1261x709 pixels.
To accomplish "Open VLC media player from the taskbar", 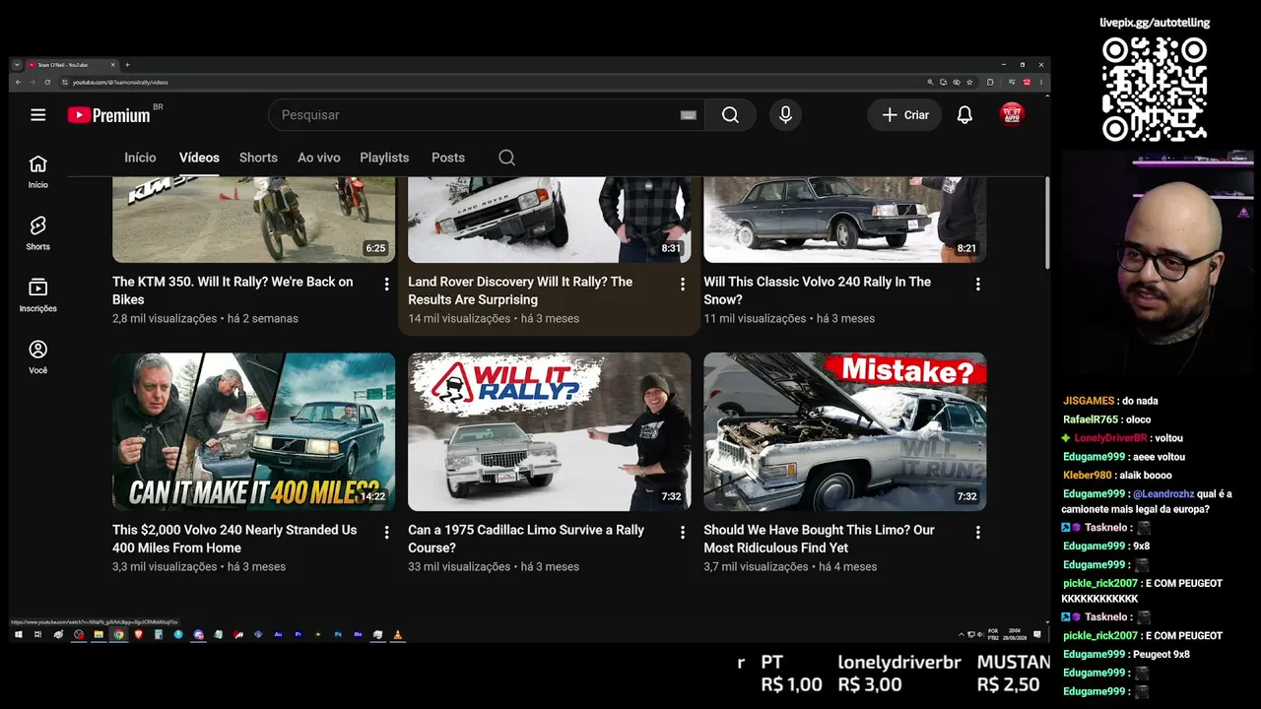I will pos(398,635).
